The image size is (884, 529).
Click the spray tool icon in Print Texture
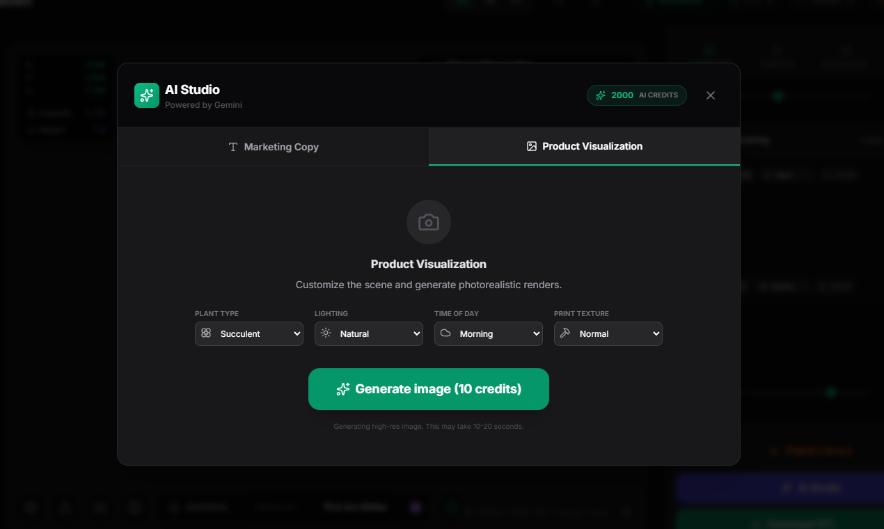click(565, 333)
